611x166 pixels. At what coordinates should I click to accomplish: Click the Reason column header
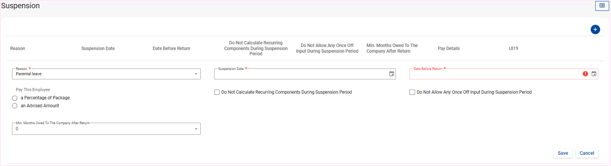(18, 49)
